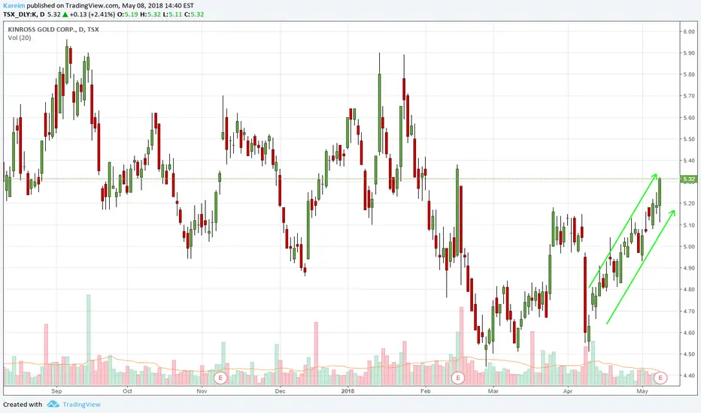Click the 5.50 price axis label
This screenshot has width=701, height=413.
pos(689,140)
